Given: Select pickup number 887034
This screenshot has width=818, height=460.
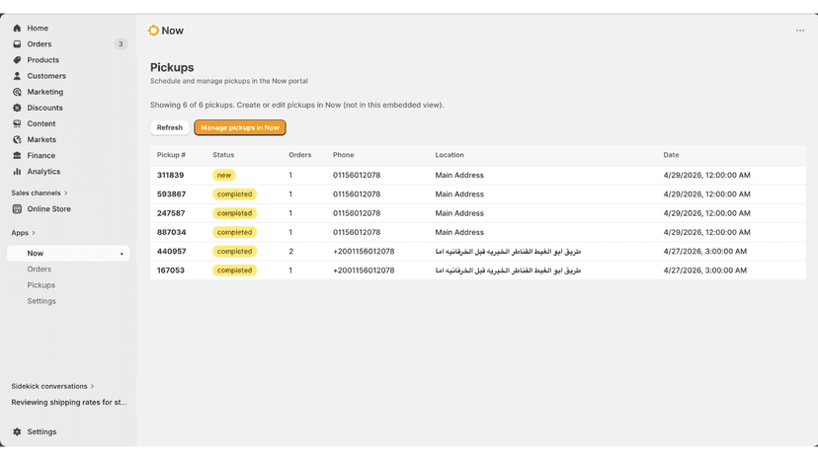Looking at the screenshot, I should [x=172, y=232].
